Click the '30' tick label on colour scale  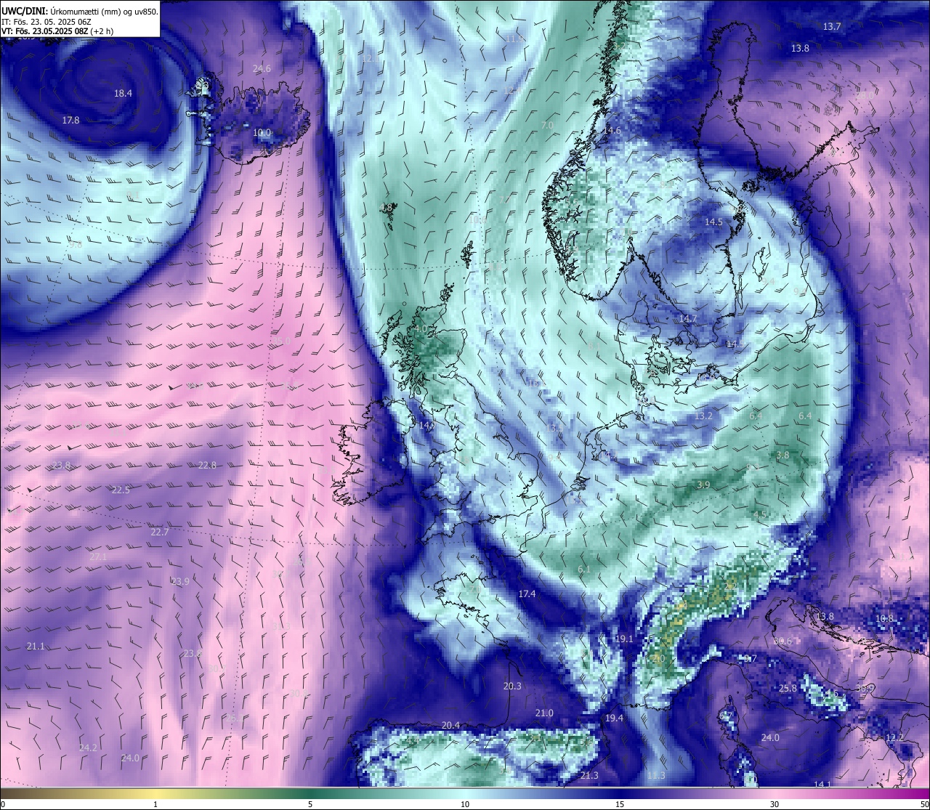775,804
